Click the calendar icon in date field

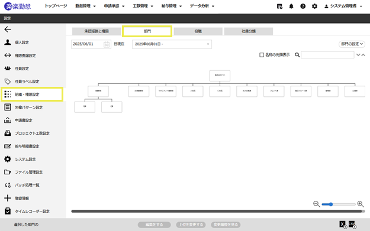tap(107, 44)
